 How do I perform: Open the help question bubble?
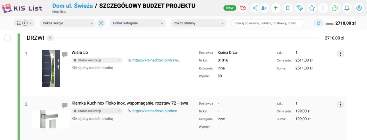[335, 8]
